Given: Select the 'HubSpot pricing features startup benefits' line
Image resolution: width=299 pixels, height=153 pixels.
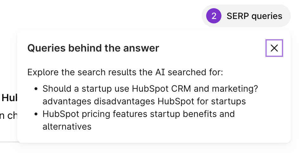Looking at the screenshot, I should click(138, 114).
